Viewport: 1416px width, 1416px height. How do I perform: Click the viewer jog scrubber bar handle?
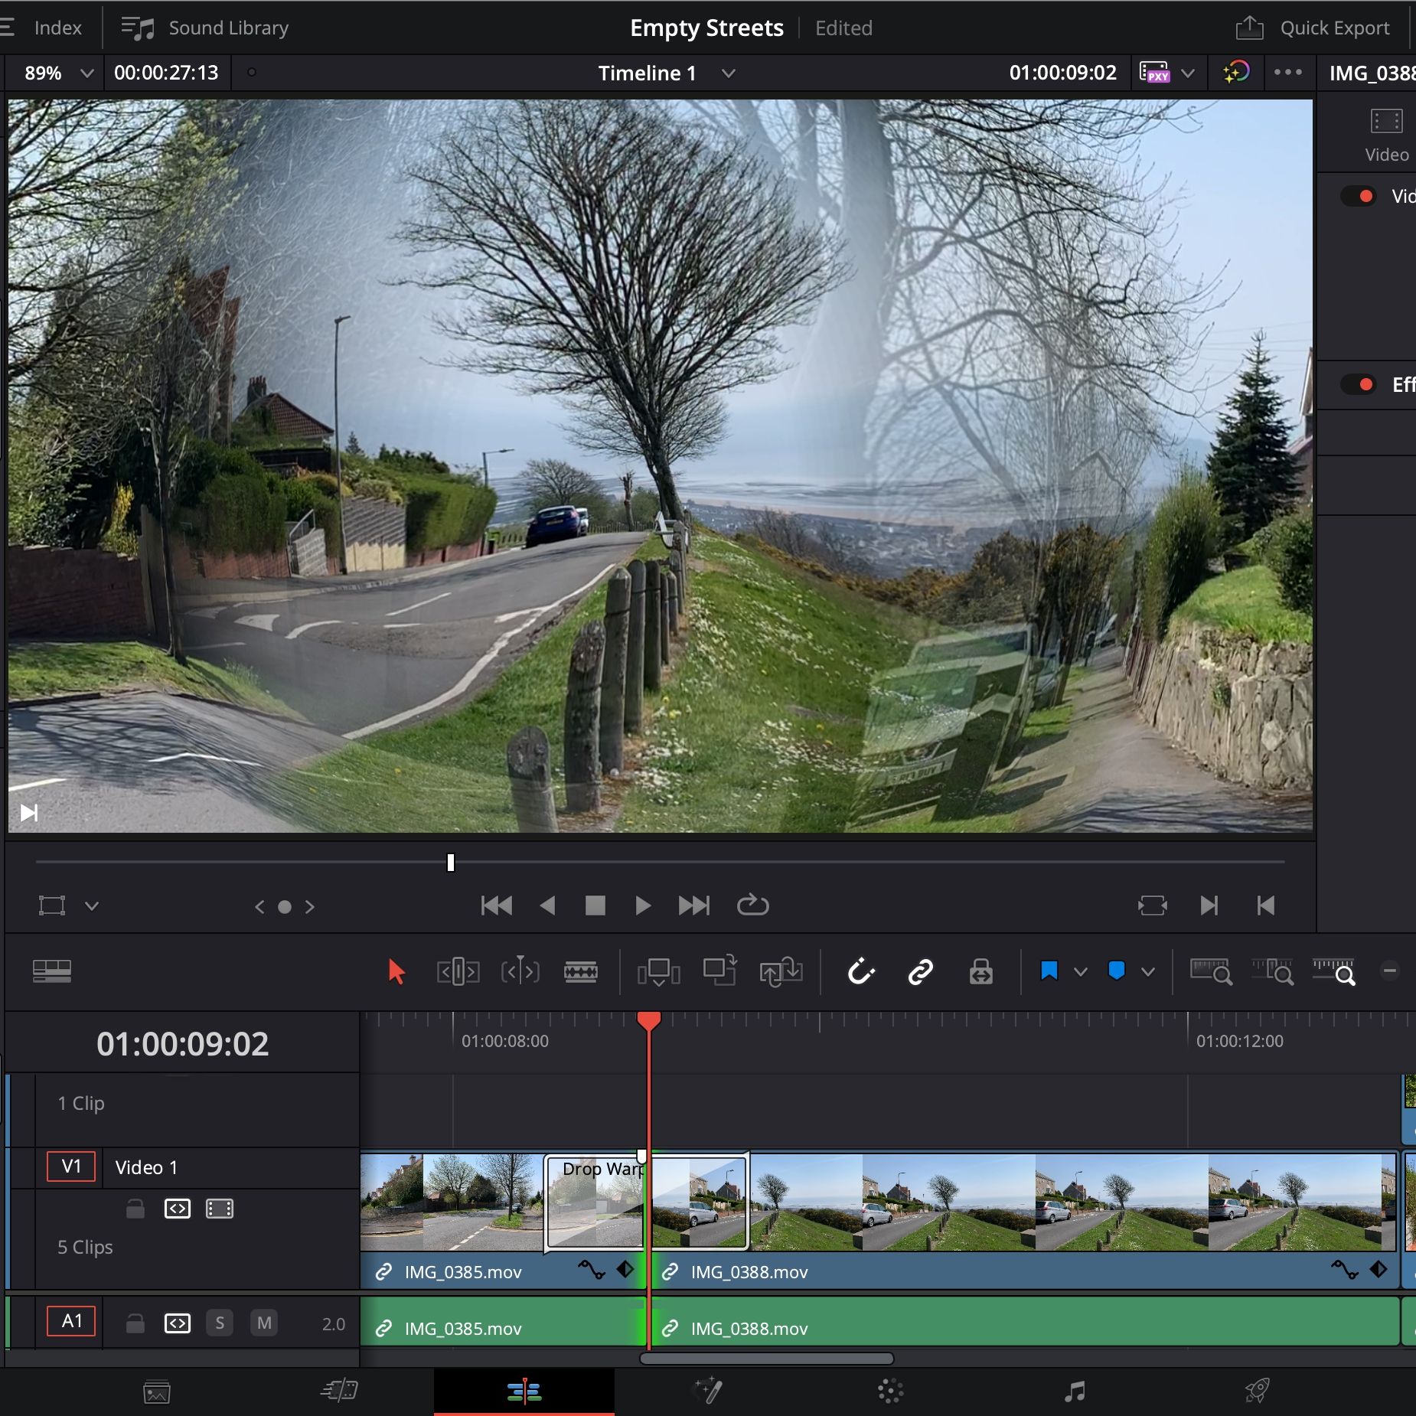[x=451, y=863]
